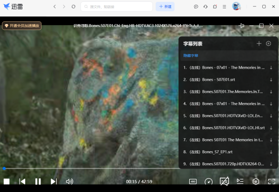The image size is (279, 192).
Task: Open the user avatar profile
Action: point(237,6)
